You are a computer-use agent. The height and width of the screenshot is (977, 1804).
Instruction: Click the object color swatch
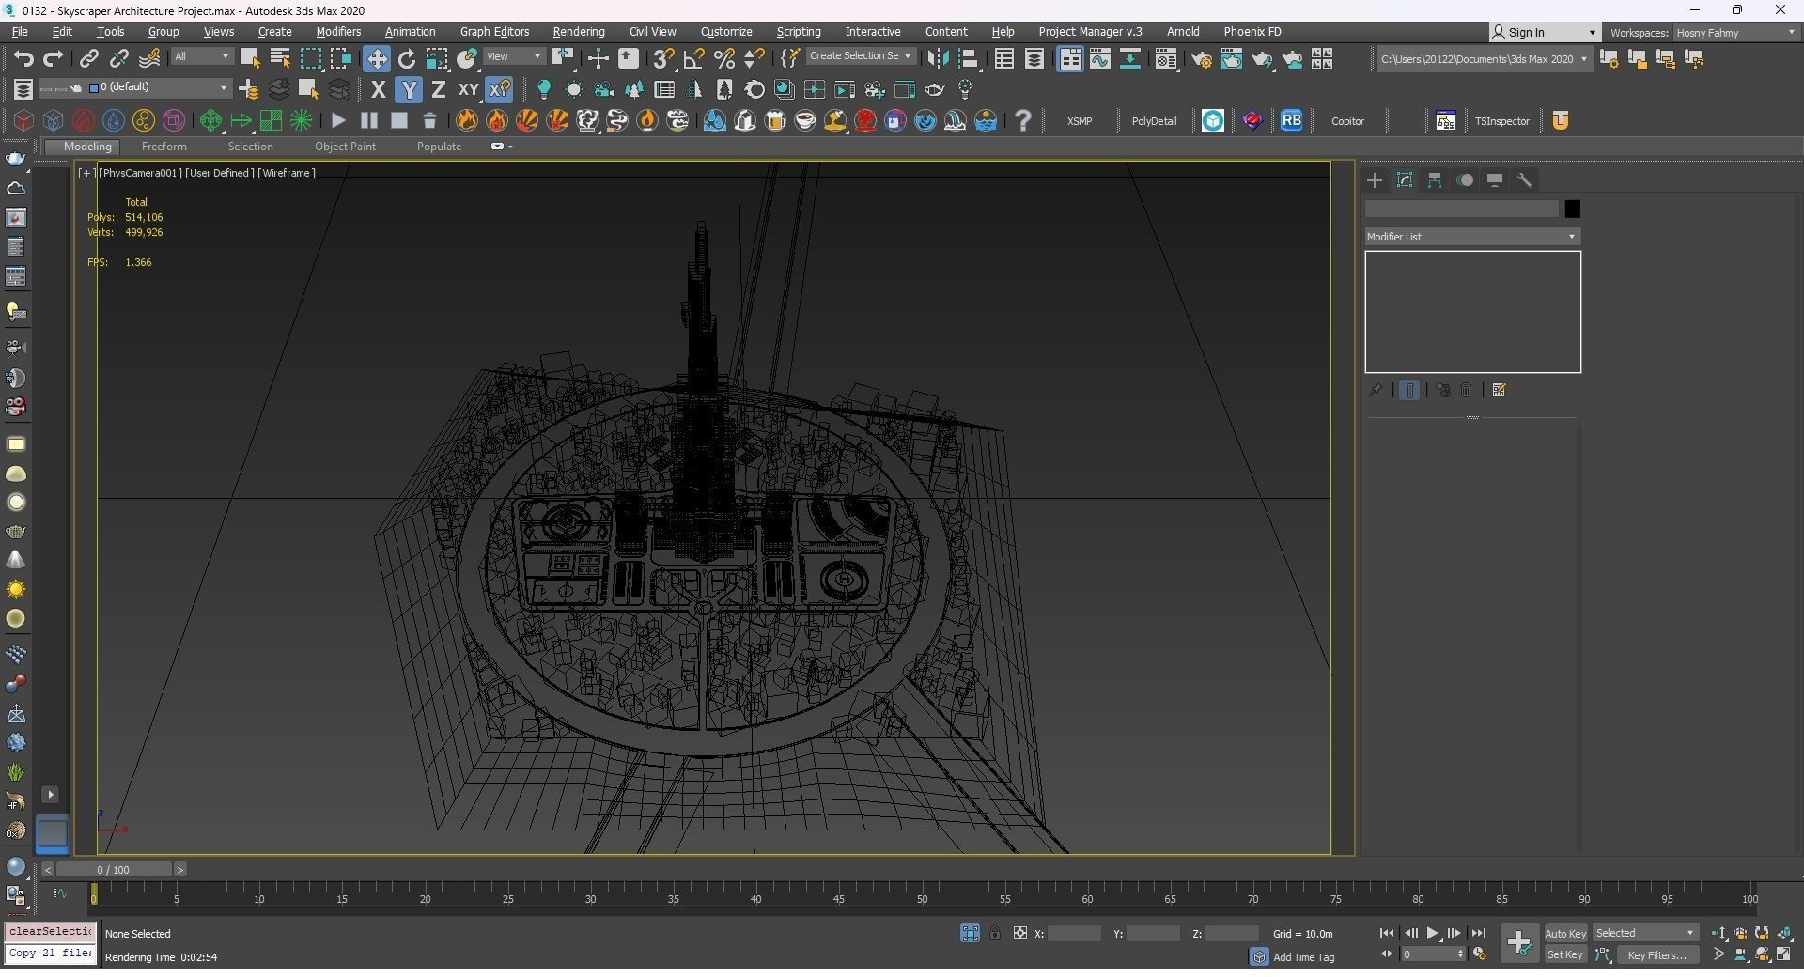pos(1572,209)
